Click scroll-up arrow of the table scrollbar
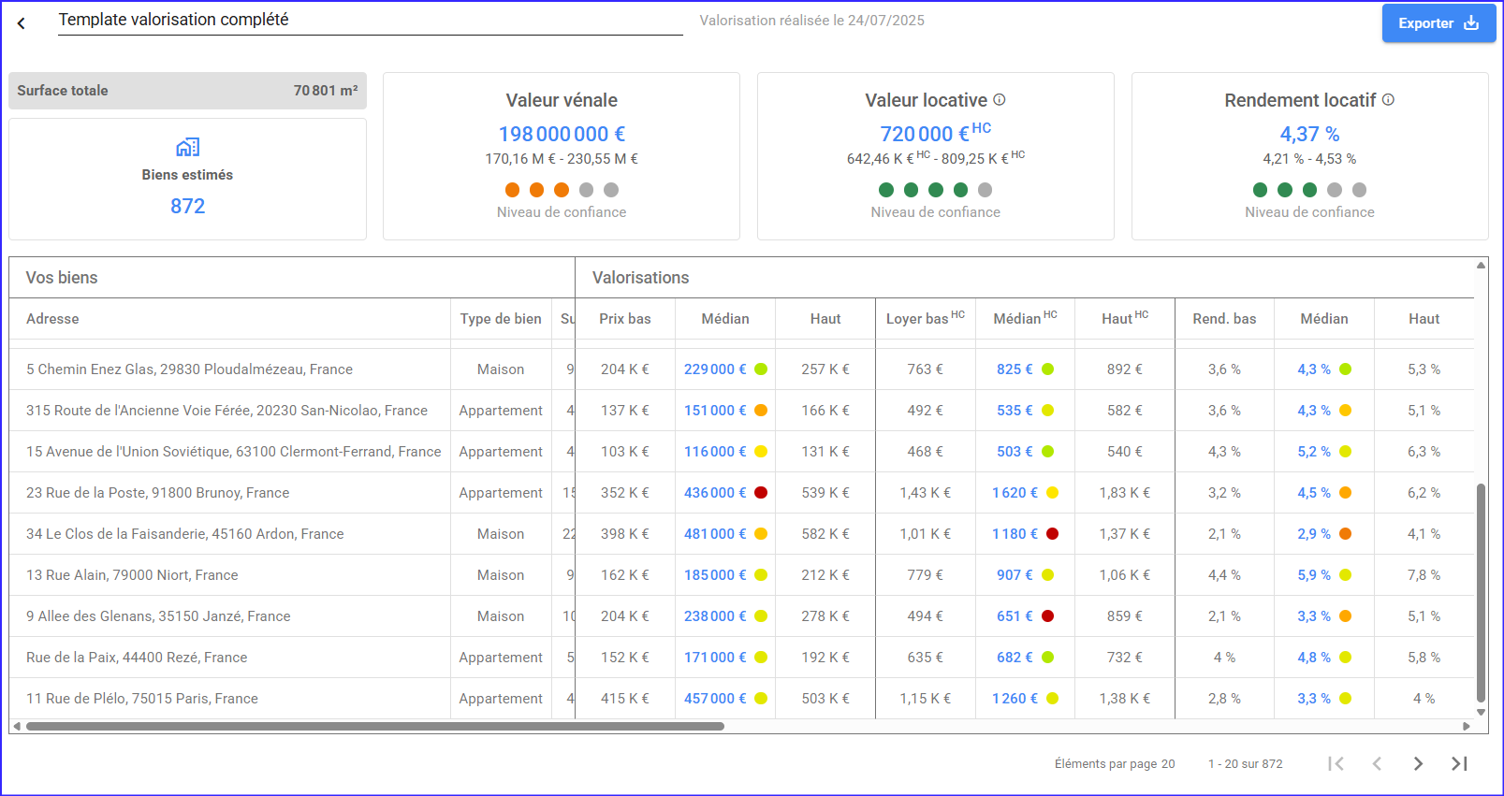The height and width of the screenshot is (796, 1504). coord(1481,265)
